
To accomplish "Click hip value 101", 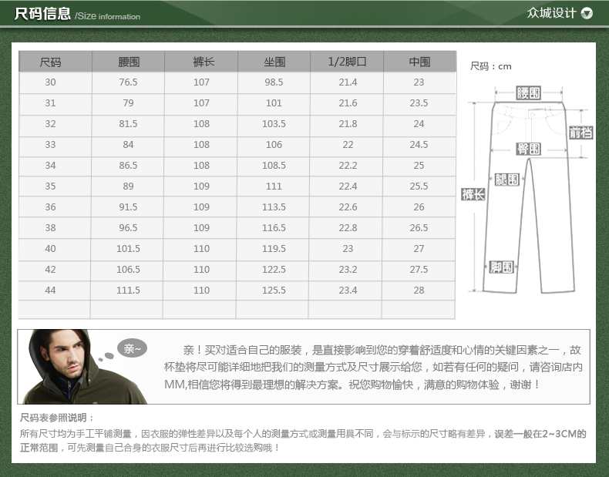I will tap(274, 102).
